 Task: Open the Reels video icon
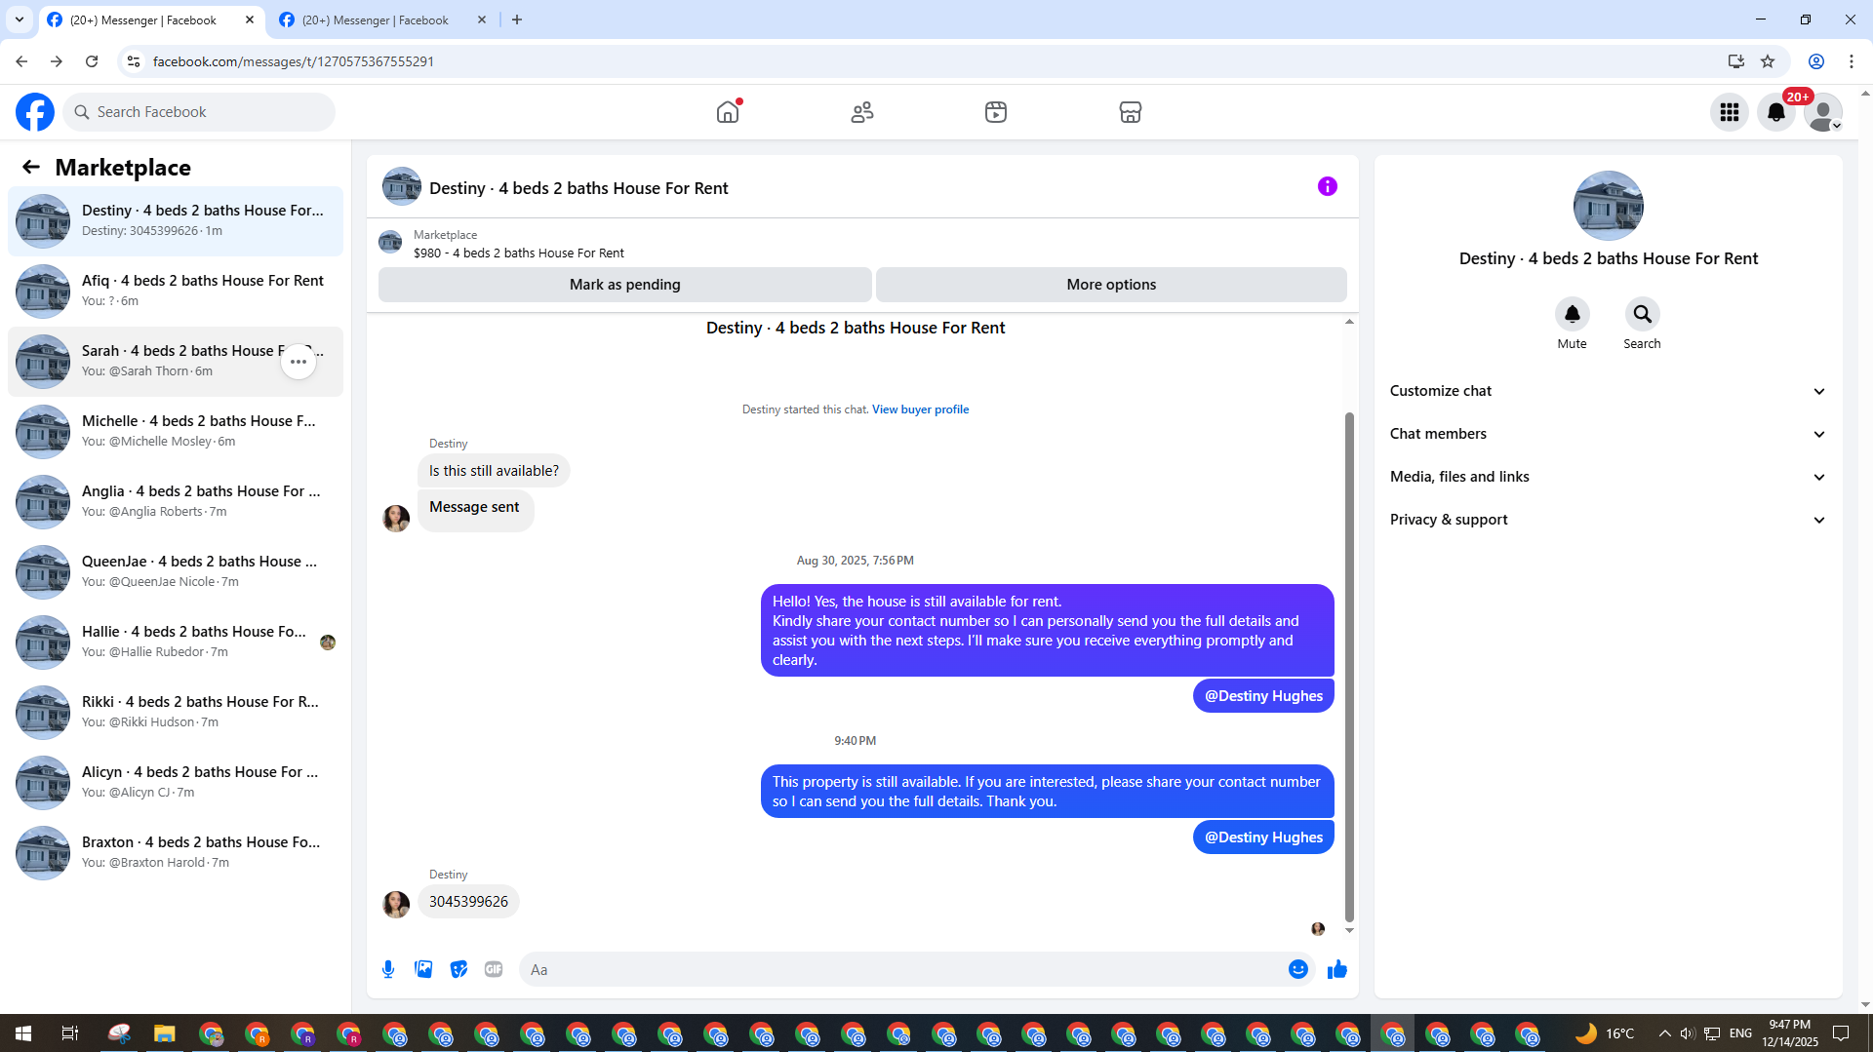tap(996, 112)
